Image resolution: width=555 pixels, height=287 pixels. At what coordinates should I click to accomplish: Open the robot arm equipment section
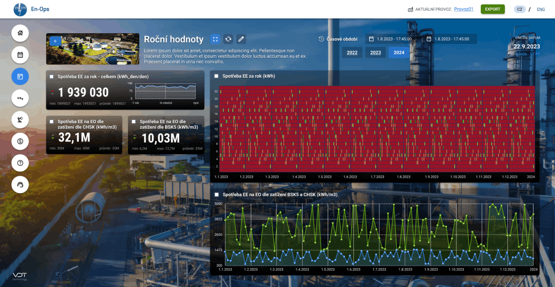tap(20, 119)
